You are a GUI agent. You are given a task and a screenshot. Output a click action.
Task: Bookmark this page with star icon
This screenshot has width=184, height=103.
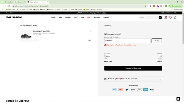coord(146,6)
